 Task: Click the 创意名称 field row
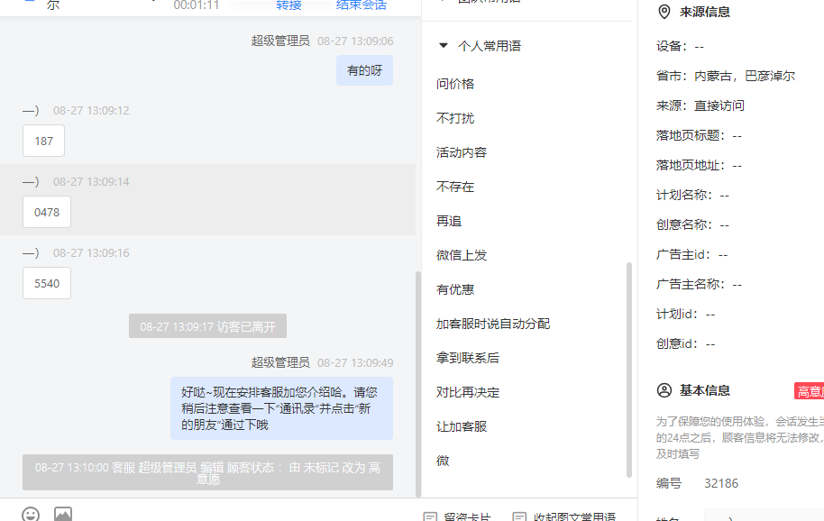click(692, 224)
